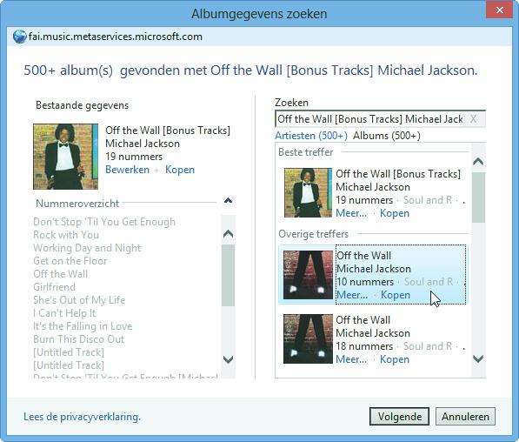Switch to the Artiesten (500+) tab
Image resolution: width=519 pixels, height=442 pixels.
[x=311, y=136]
